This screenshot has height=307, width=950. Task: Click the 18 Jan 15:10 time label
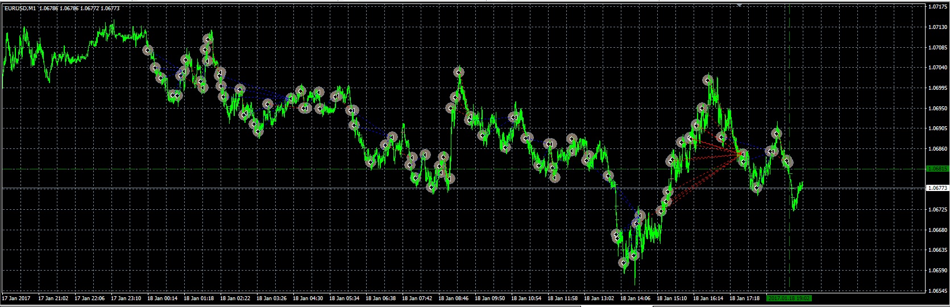(x=672, y=298)
